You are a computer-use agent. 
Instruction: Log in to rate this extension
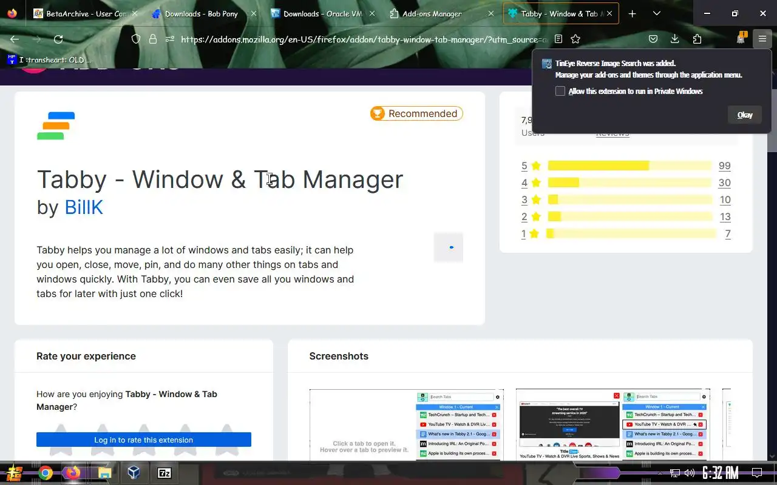[x=144, y=440]
